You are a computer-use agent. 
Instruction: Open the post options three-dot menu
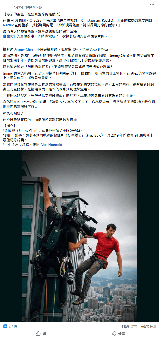(x=152, y=5)
